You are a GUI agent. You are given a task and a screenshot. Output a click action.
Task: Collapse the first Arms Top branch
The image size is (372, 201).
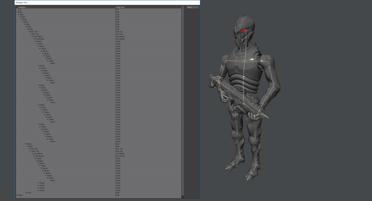pos(29,31)
